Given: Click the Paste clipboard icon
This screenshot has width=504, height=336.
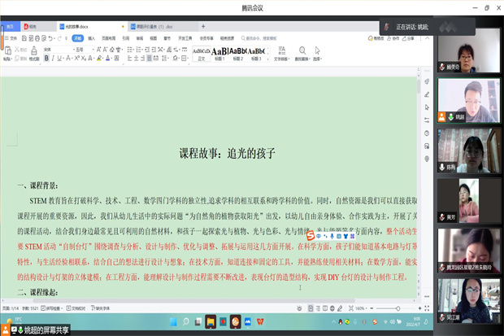Looking at the screenshot, I should point(7,51).
